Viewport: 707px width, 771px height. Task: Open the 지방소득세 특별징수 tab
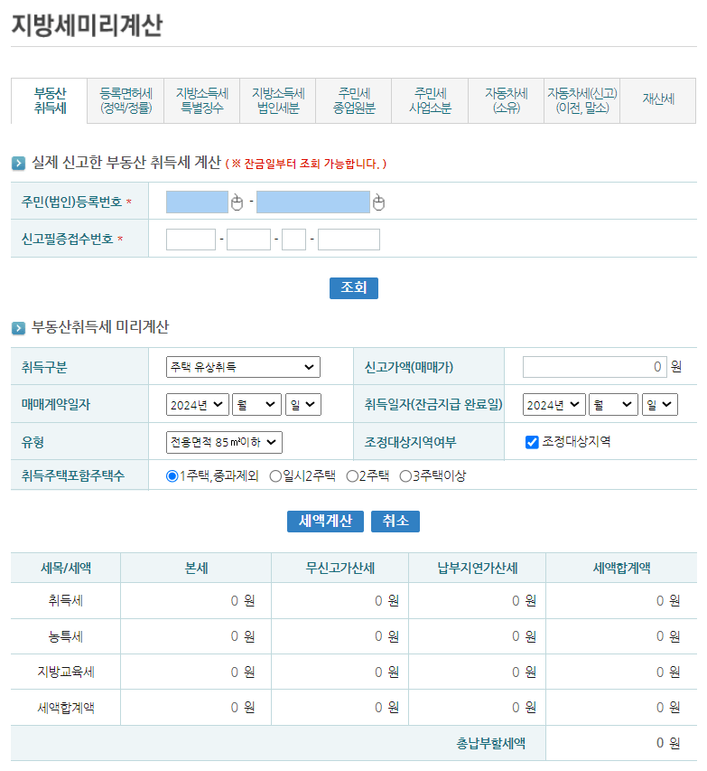point(202,101)
